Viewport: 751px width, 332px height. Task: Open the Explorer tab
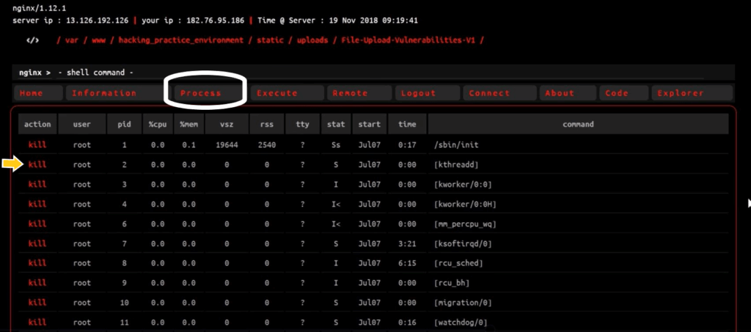(680, 93)
